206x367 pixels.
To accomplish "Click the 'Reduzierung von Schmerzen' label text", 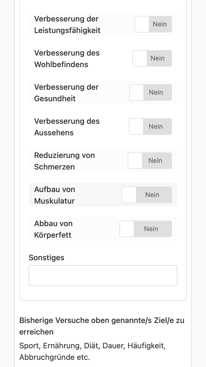I will [x=65, y=161].
